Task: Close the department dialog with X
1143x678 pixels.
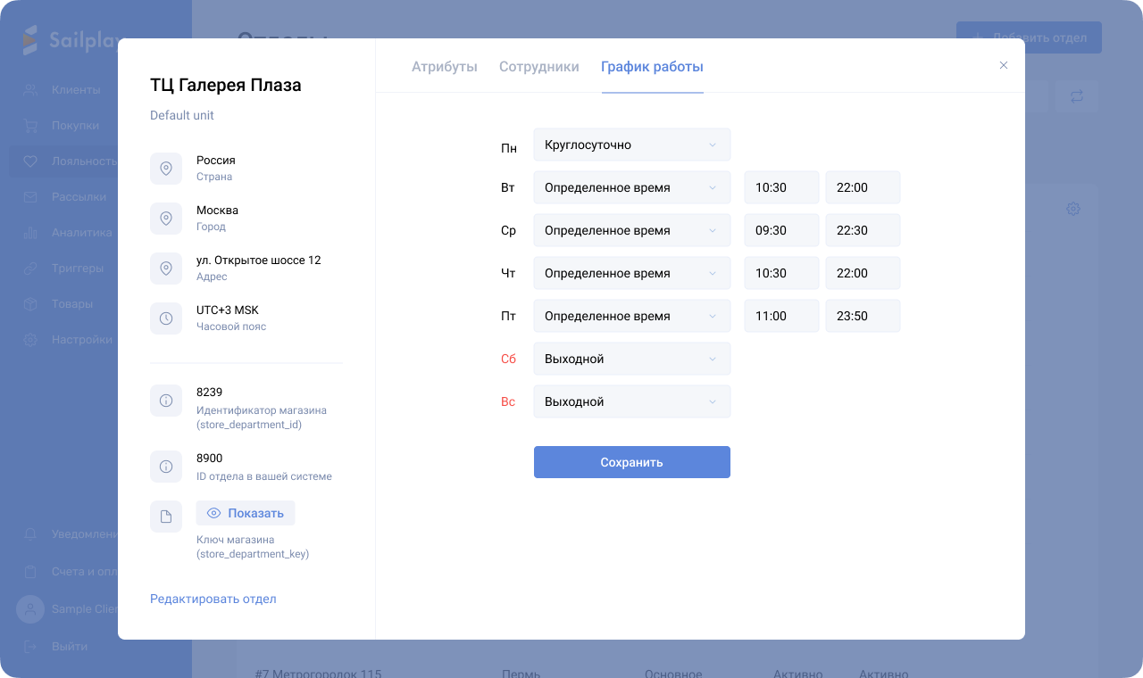Action: click(x=1004, y=65)
